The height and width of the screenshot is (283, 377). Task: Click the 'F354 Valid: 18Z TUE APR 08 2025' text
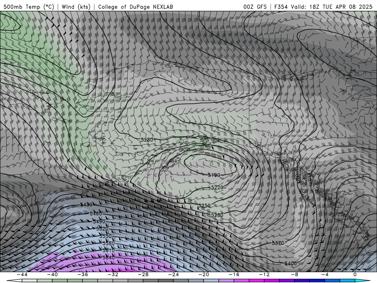coord(323,7)
